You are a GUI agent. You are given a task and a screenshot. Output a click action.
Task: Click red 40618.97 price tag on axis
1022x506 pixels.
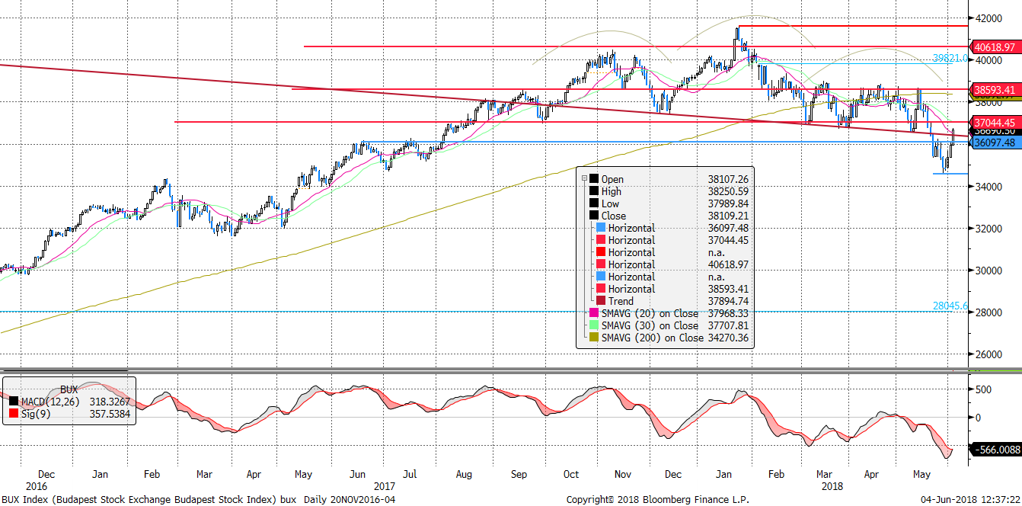coord(995,46)
